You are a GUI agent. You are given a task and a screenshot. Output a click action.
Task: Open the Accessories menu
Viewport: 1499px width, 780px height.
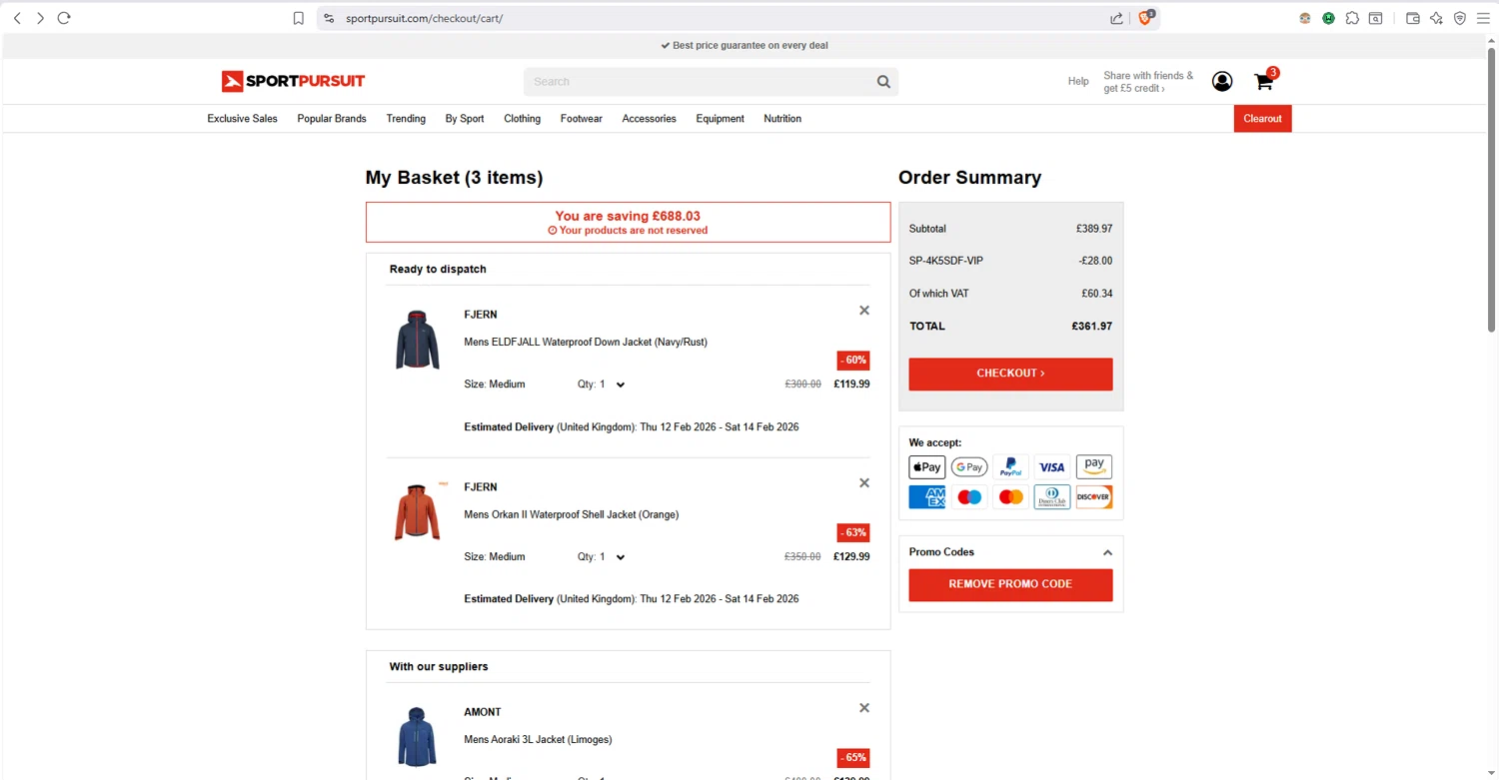pos(650,119)
